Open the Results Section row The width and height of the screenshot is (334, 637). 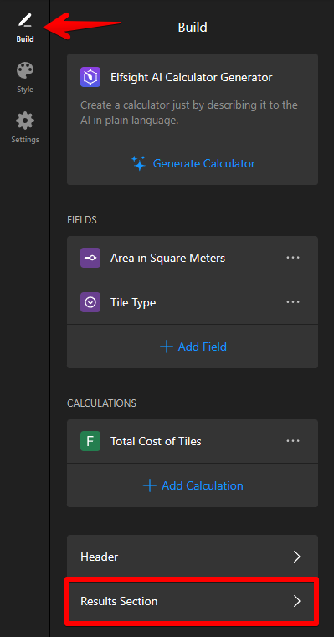(x=193, y=601)
